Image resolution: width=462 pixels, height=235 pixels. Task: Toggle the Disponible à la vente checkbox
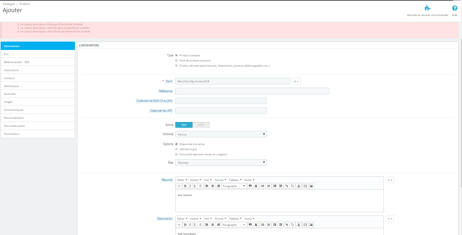176,144
